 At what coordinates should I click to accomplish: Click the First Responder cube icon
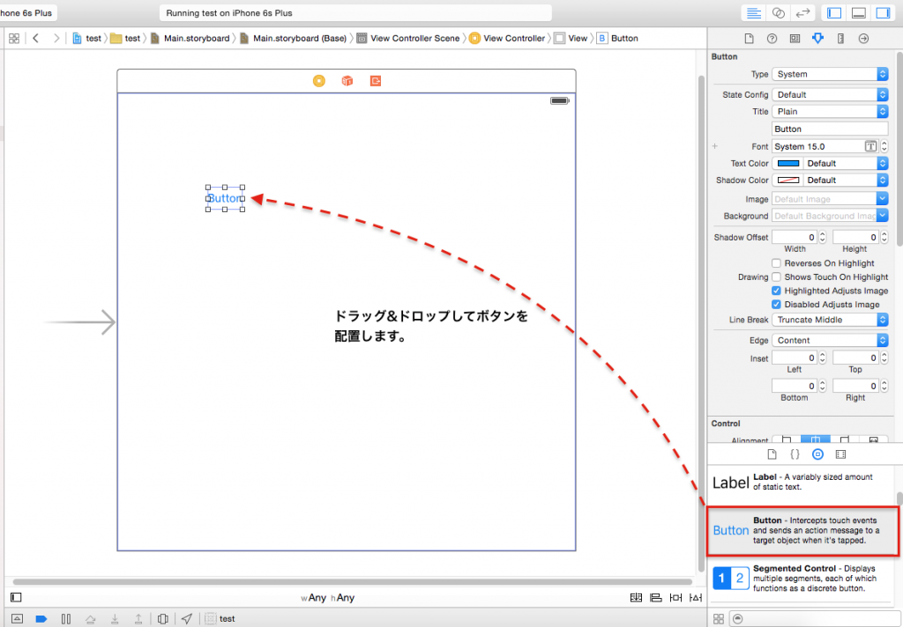point(347,81)
